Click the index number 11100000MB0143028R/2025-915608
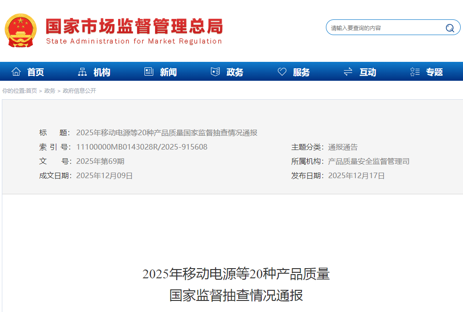Viewport: 463px width, 312px height. pyautogui.click(x=142, y=147)
